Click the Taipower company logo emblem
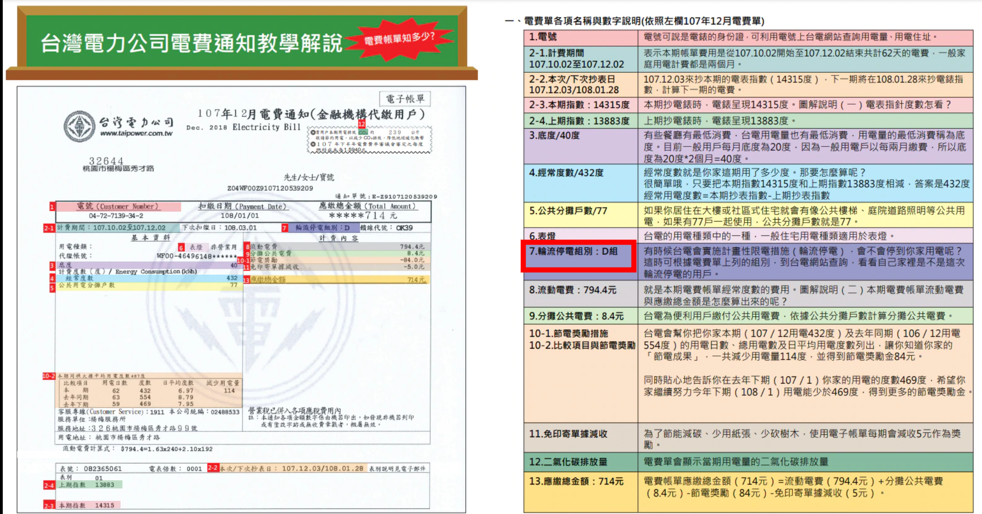 tap(79, 126)
